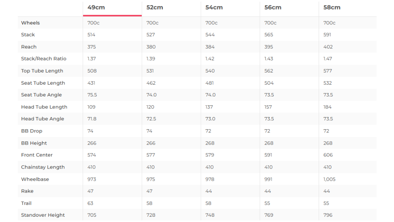Select the Chainstay Length row label
This screenshot has width=394, height=222.
(x=43, y=167)
